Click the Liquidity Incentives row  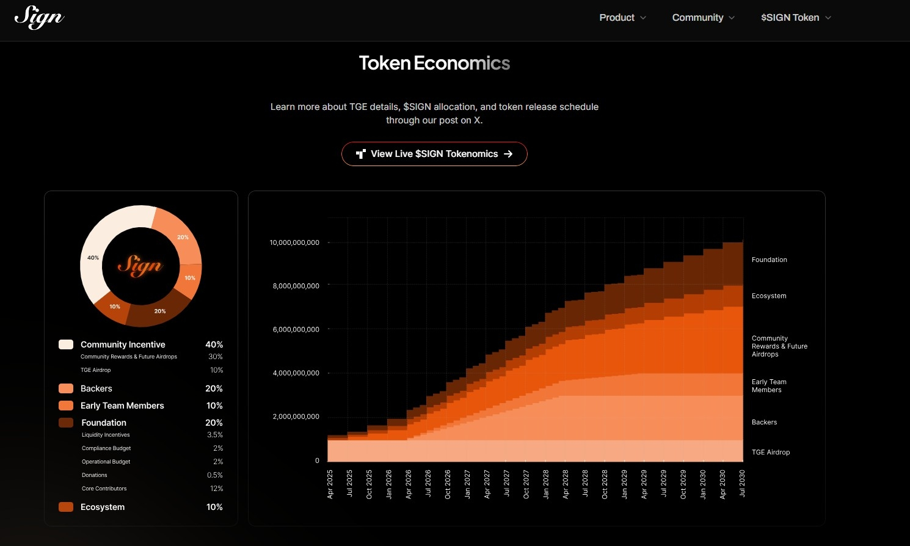click(x=152, y=435)
